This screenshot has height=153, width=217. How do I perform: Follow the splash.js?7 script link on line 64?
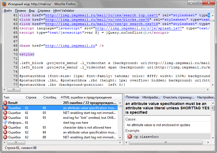140,28
